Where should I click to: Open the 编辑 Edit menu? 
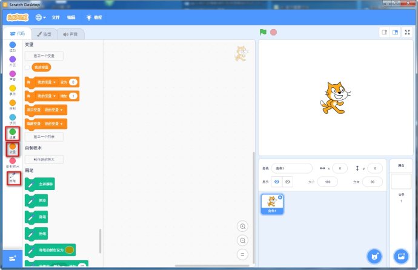71,18
